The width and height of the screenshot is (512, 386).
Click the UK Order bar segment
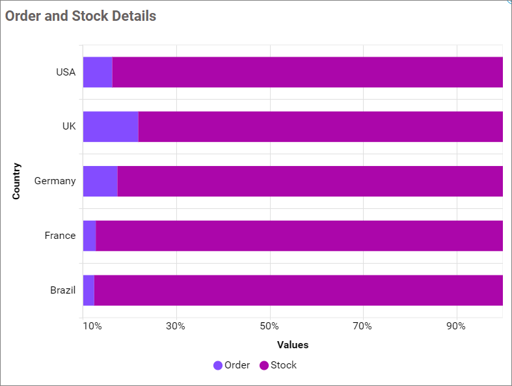(x=111, y=126)
